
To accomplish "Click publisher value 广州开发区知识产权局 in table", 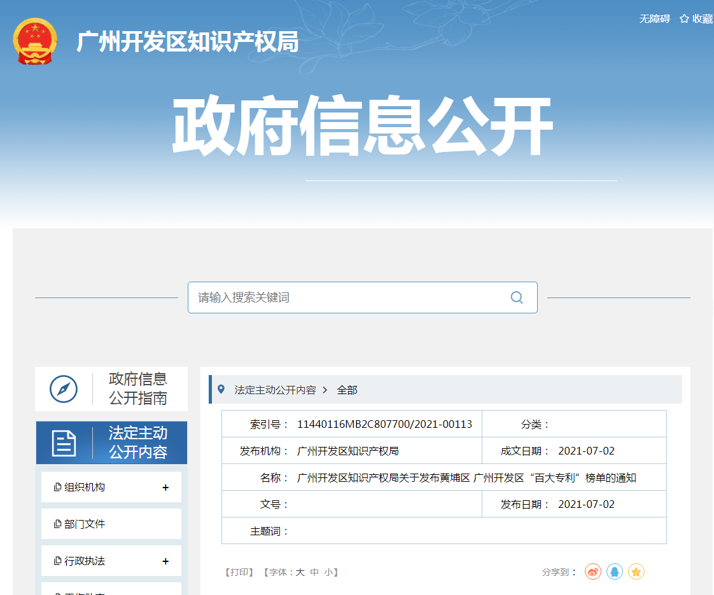I will pyautogui.click(x=348, y=451).
